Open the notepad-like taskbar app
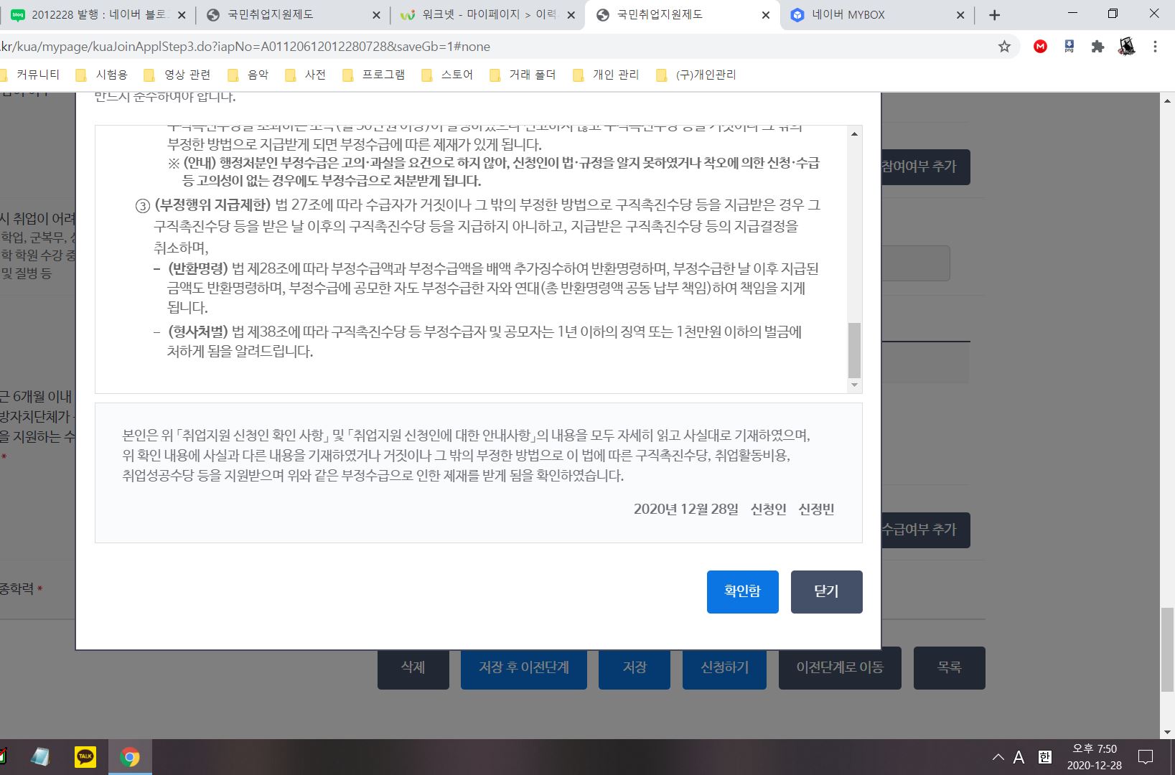Image resolution: width=1175 pixels, height=775 pixels. tap(40, 757)
